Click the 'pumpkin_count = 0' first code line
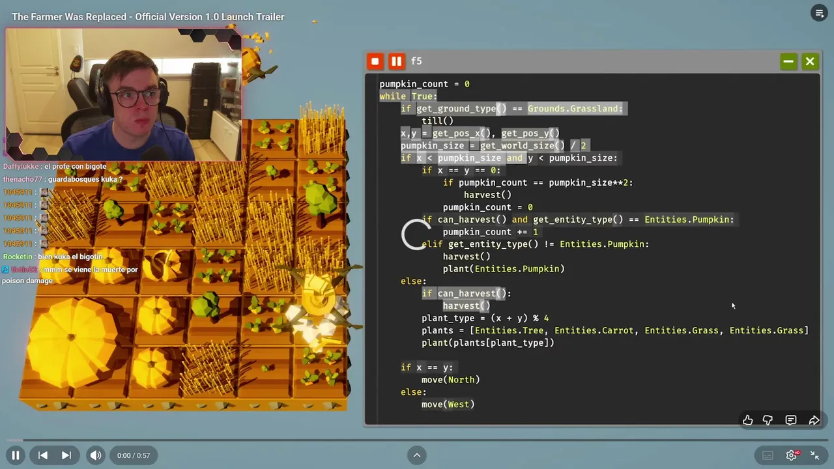 point(424,84)
